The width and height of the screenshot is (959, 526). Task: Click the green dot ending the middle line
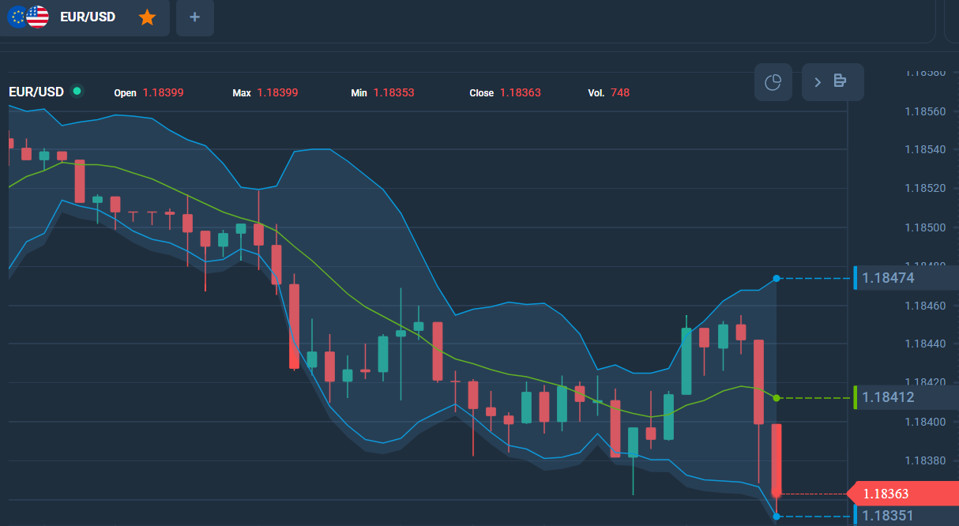pyautogui.click(x=777, y=397)
